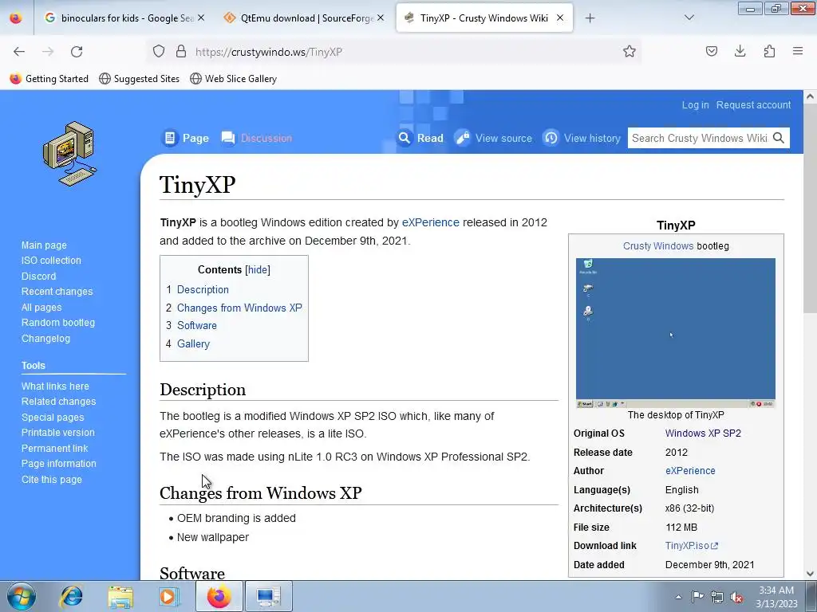Show hidden tray icons arrow
The height and width of the screenshot is (612, 817).
tap(678, 597)
